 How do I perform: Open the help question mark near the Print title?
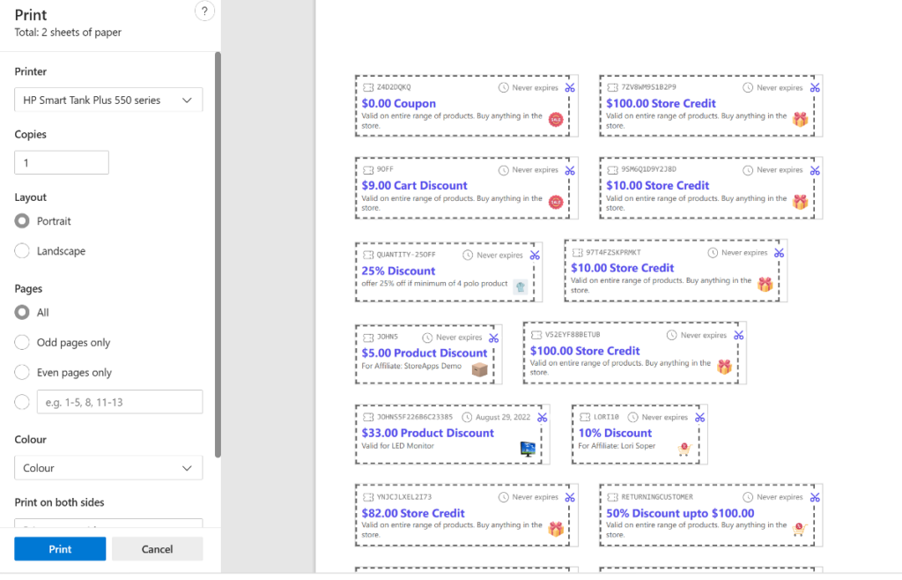(x=204, y=11)
